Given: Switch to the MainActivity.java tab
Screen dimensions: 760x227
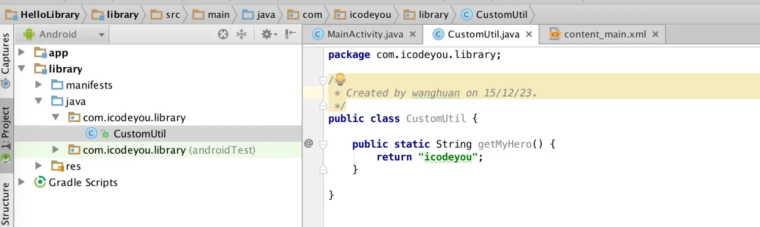Looking at the screenshot, I should (x=363, y=34).
